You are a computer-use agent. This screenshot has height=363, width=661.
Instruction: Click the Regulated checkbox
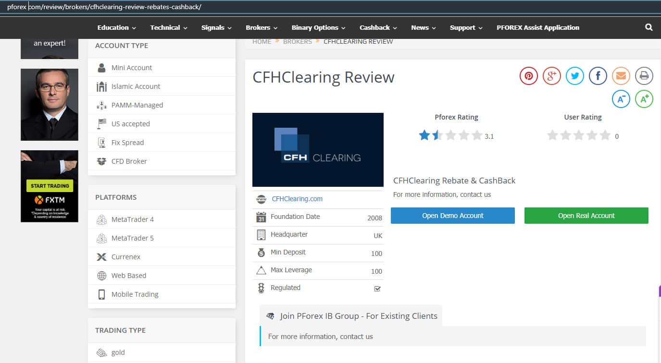(x=377, y=289)
